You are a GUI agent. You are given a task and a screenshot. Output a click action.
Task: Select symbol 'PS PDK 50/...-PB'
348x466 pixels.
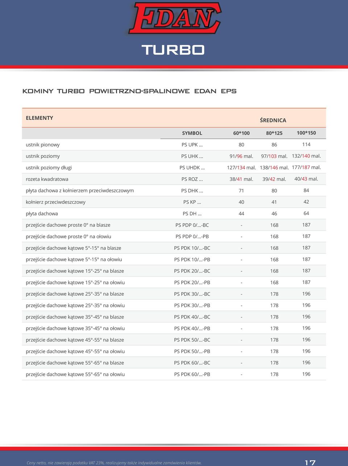[192, 352]
